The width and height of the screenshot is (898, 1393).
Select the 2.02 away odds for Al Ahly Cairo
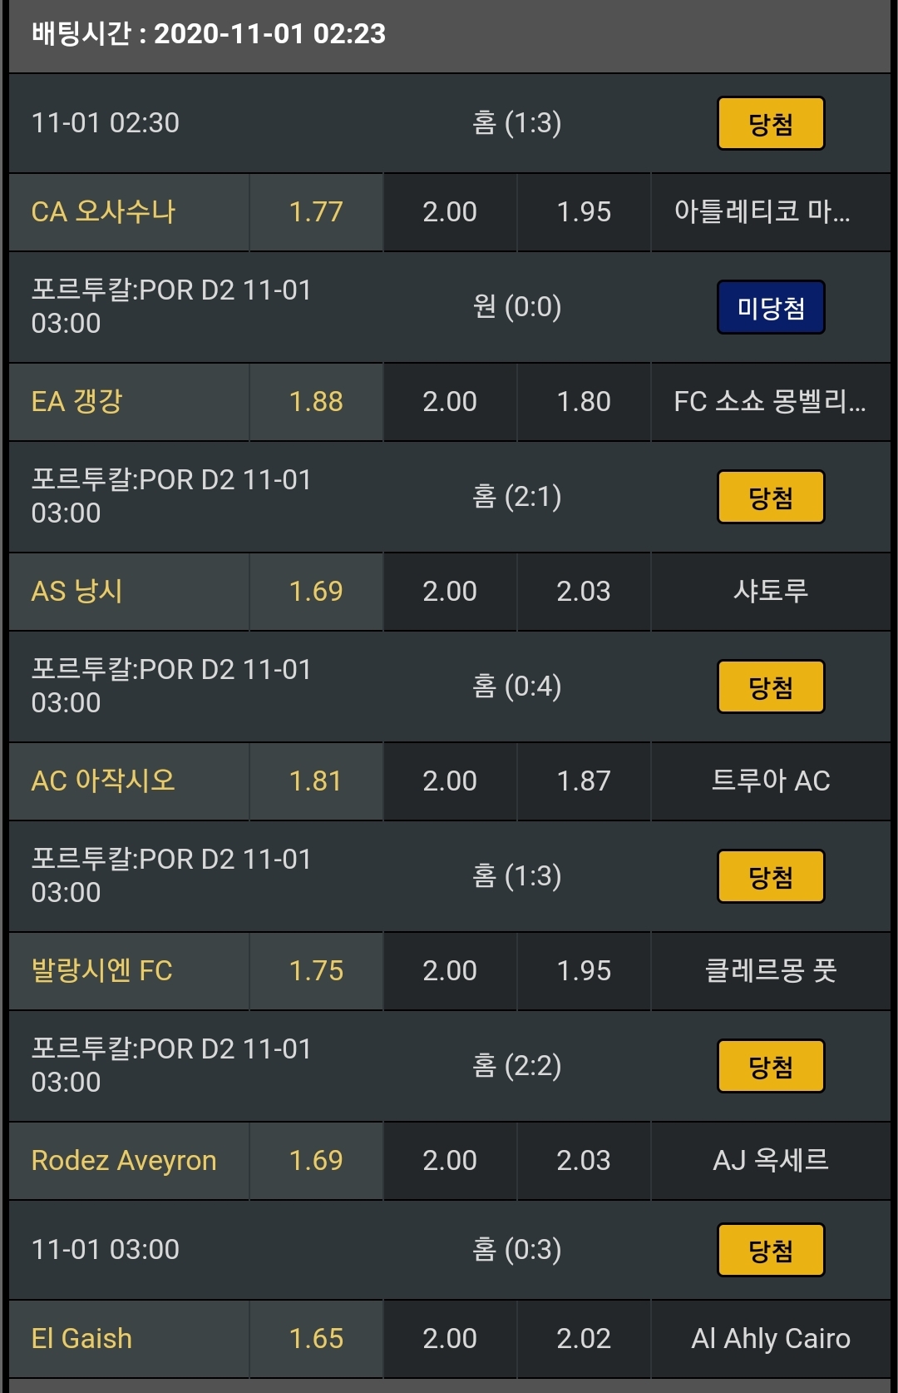(x=584, y=1339)
